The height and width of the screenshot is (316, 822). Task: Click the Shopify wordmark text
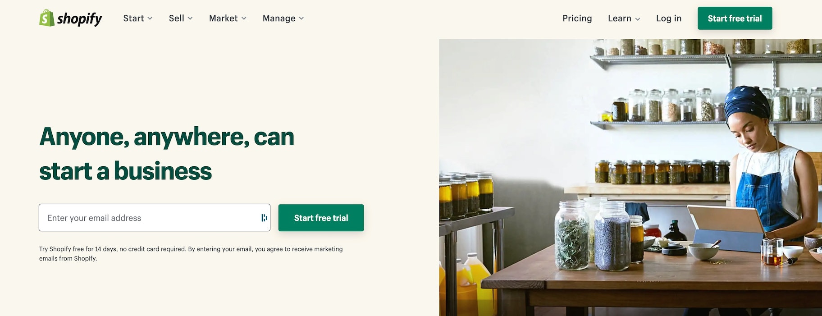[80, 19]
